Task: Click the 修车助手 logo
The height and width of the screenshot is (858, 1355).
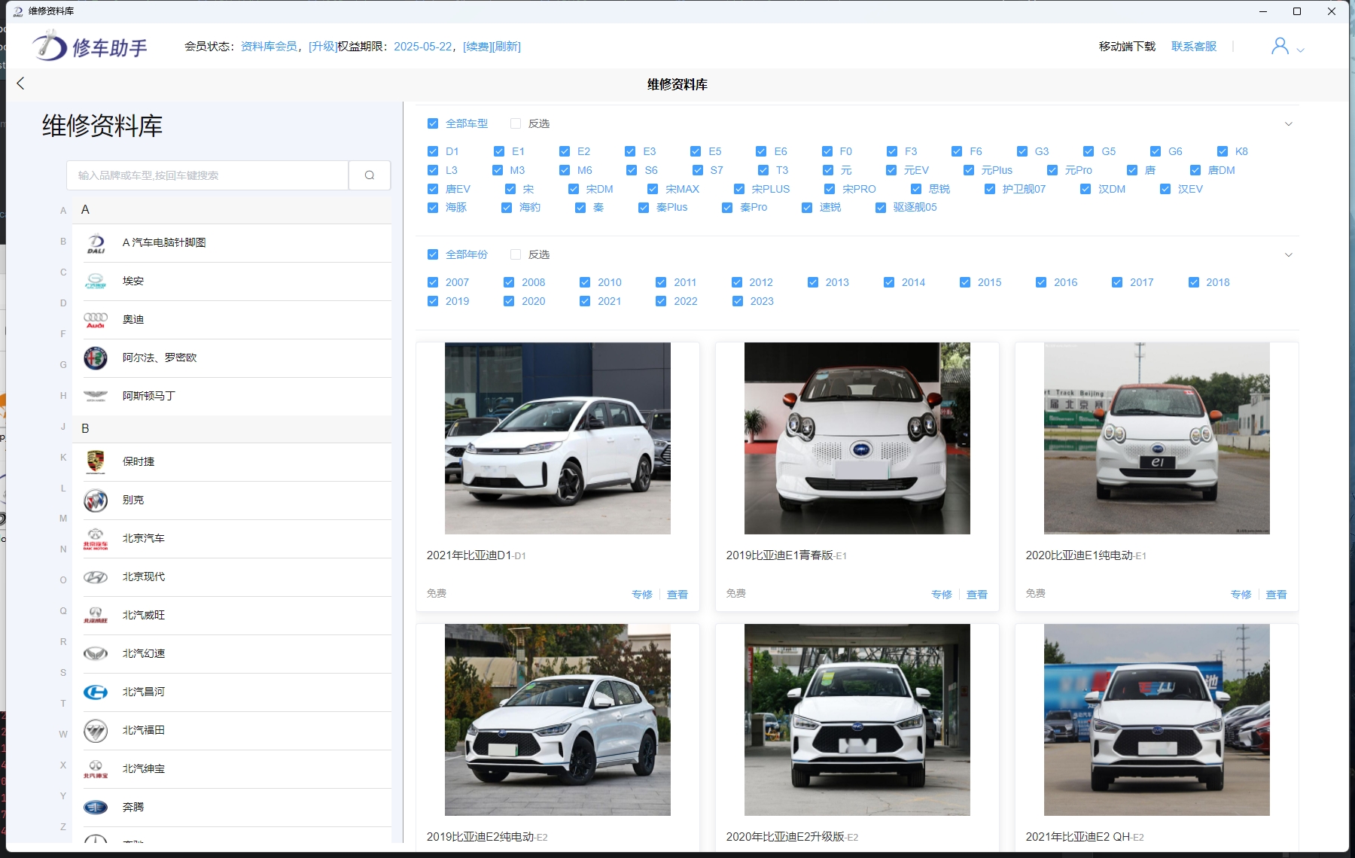Action: [90, 47]
